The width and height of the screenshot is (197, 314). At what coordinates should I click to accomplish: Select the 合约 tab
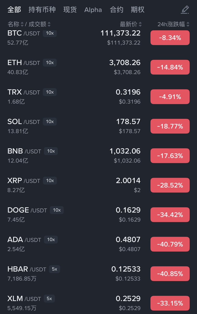116,10
